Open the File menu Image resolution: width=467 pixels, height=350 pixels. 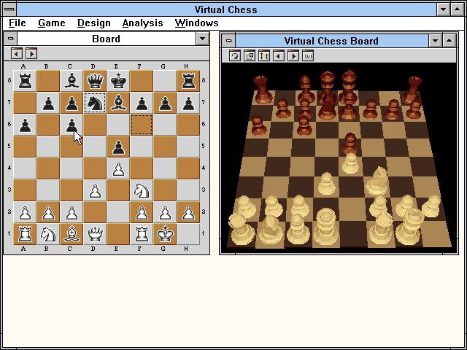(x=17, y=23)
